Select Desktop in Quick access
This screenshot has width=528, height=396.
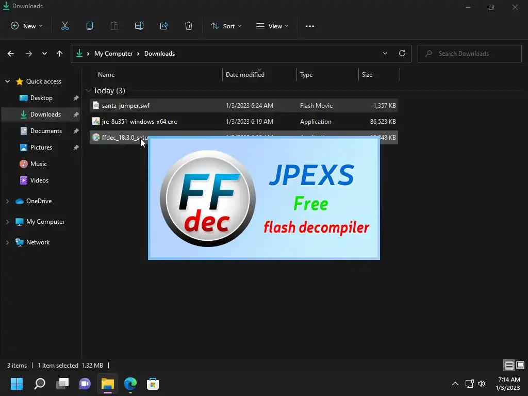[x=41, y=98]
